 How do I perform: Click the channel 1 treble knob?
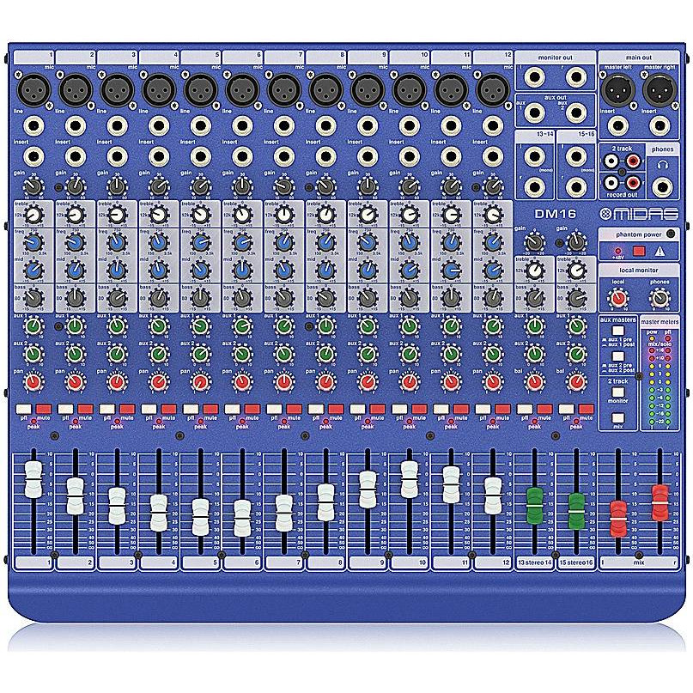click(x=33, y=216)
